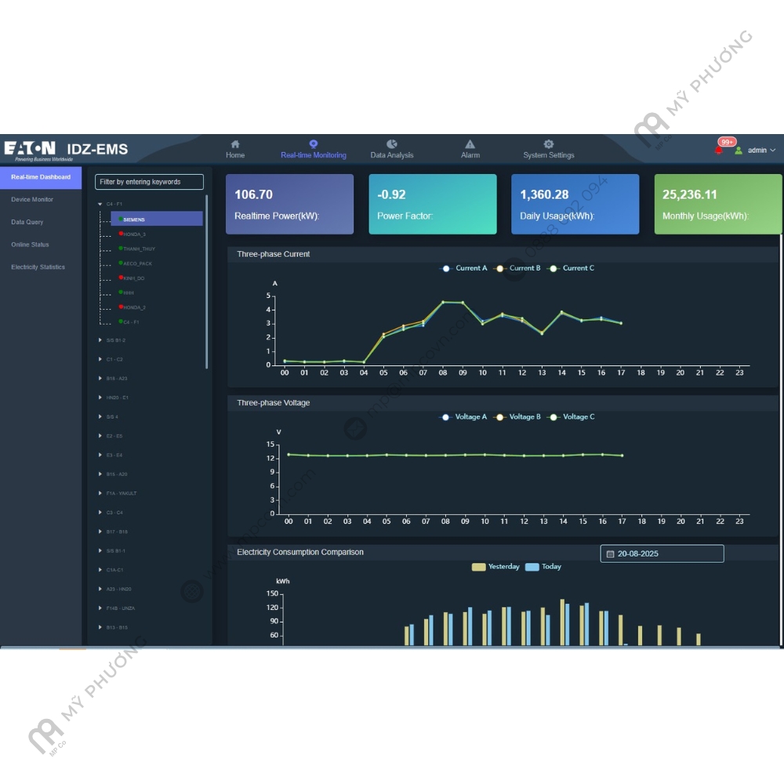784x784 pixels.
Task: Select the THANH_THUY device
Action: pos(139,249)
